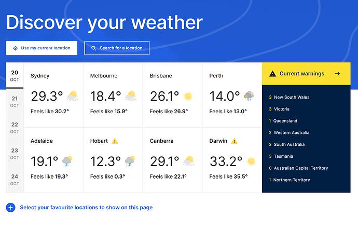Click Darwin's sunny weather icon
This screenshot has width=358, height=232.
(x=251, y=161)
